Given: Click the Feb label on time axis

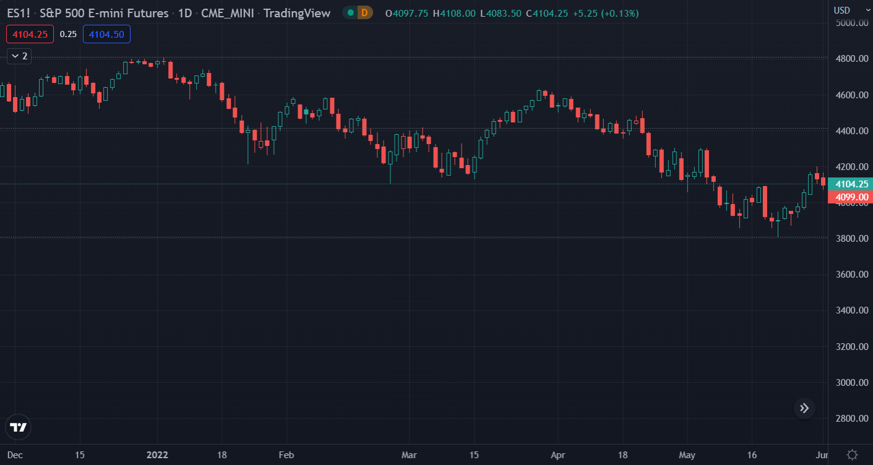Looking at the screenshot, I should tap(286, 455).
